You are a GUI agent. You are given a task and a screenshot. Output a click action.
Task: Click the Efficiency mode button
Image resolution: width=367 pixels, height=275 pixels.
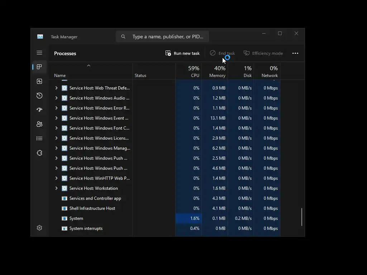(x=263, y=53)
